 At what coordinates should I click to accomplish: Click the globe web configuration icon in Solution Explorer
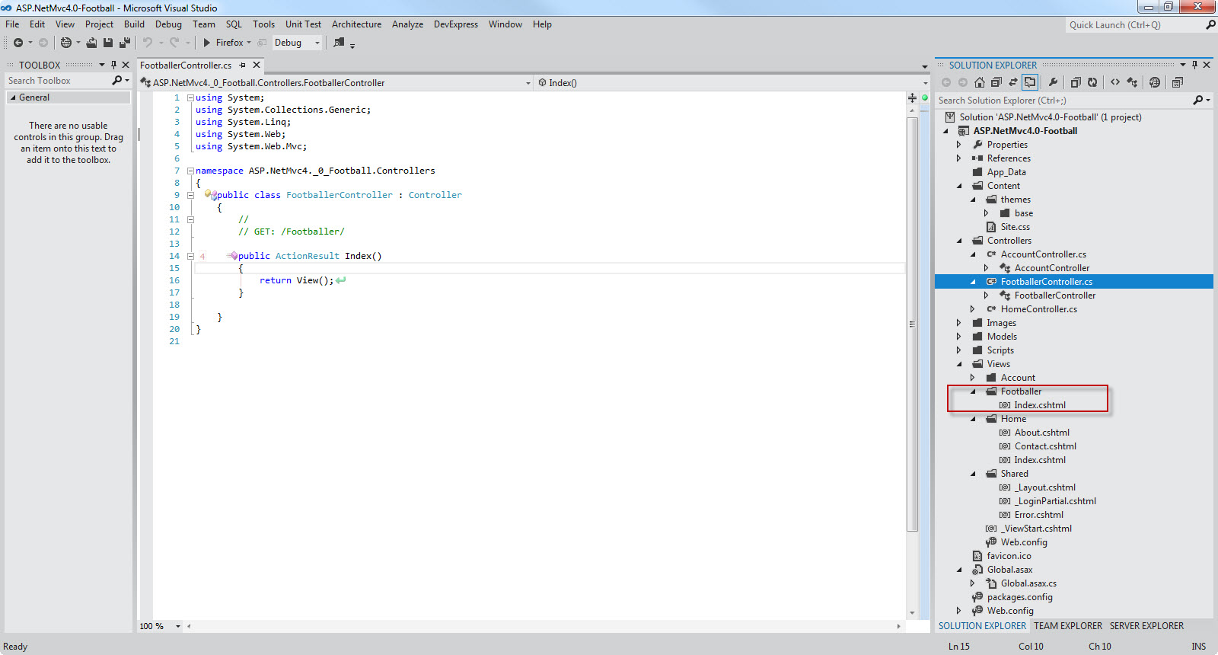click(x=1155, y=82)
